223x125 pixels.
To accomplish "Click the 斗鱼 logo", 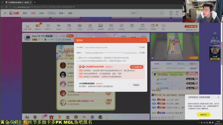I will (14, 13).
